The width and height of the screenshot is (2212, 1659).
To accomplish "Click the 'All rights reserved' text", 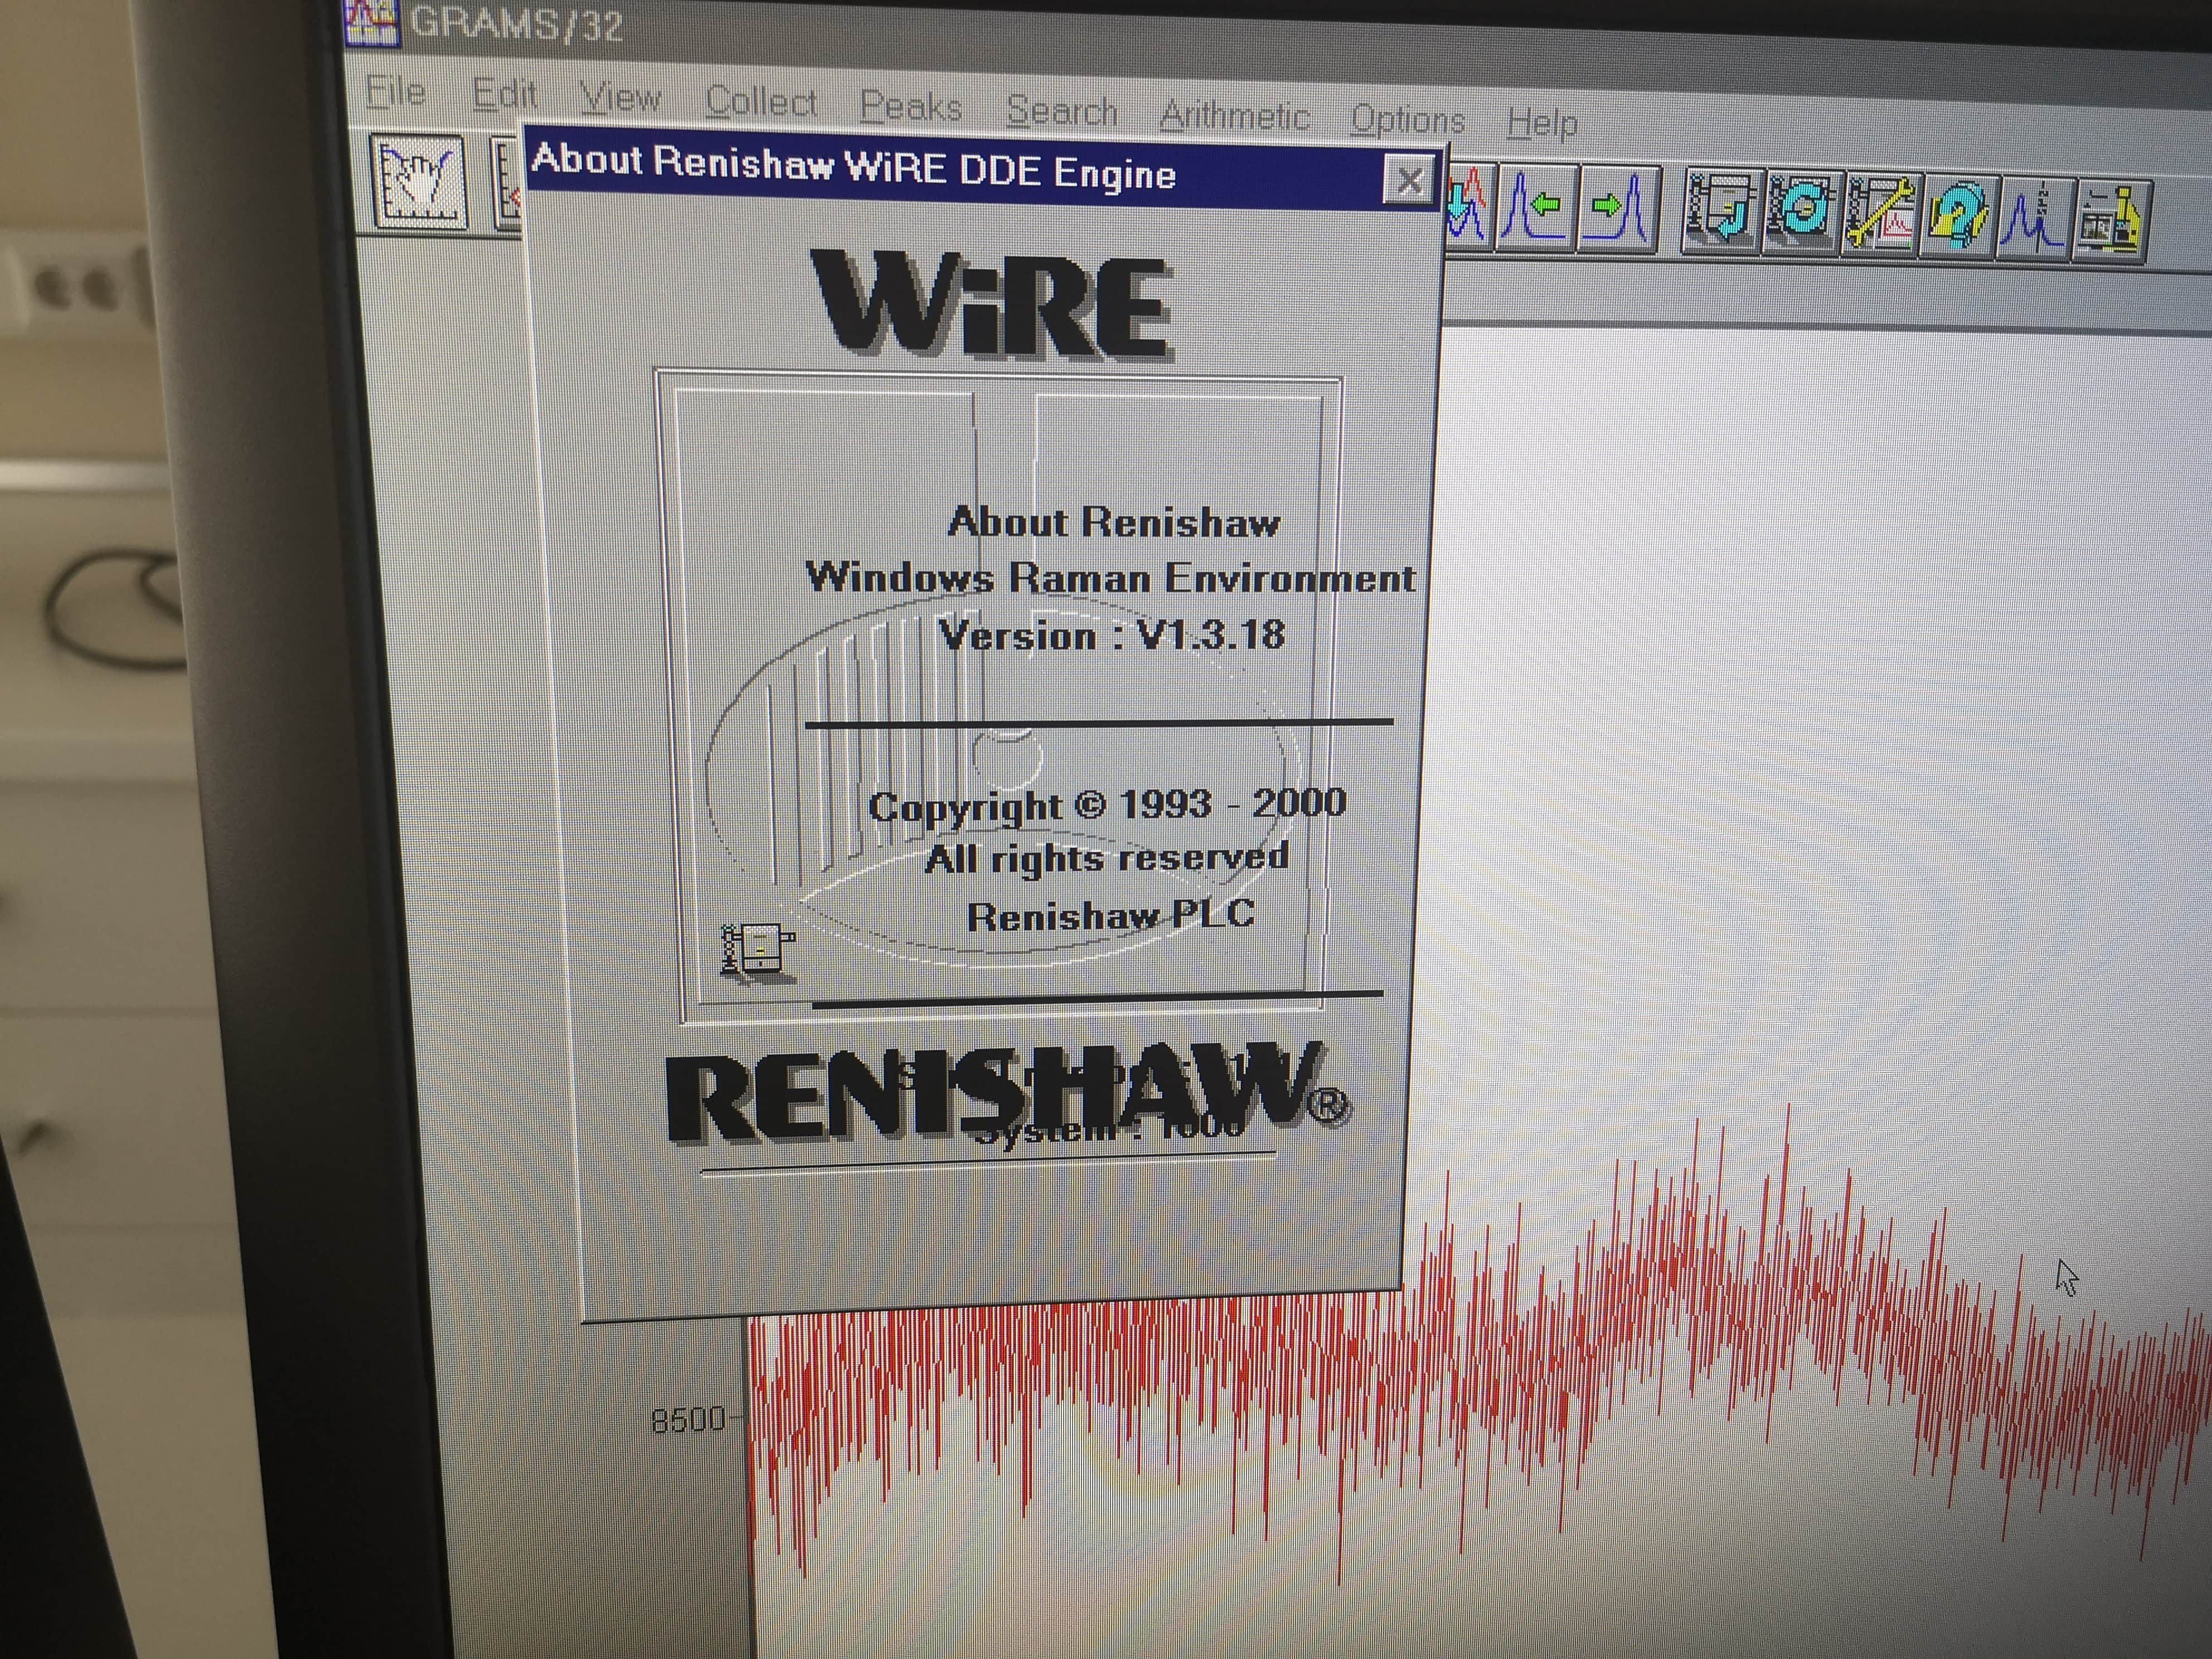I will (x=1106, y=858).
